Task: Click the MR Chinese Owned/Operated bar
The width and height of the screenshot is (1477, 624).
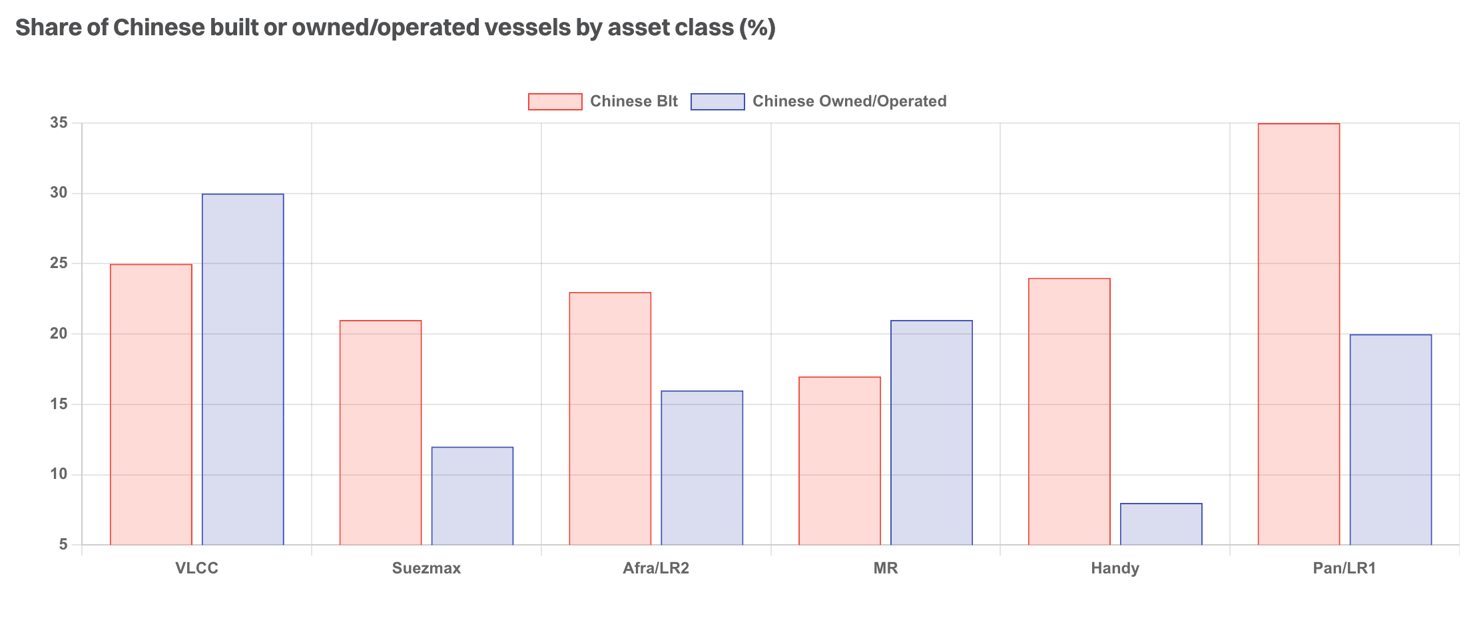Action: [x=932, y=432]
